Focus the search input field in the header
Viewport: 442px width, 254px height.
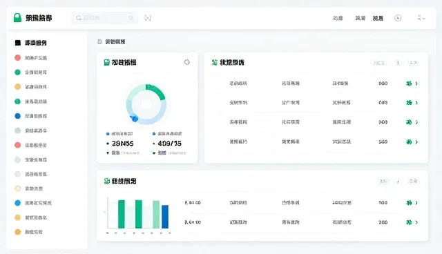pos(104,18)
